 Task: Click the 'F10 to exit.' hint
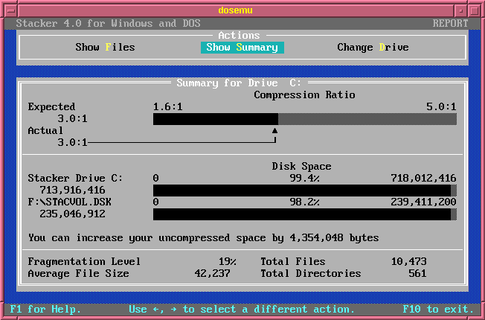[438, 309]
